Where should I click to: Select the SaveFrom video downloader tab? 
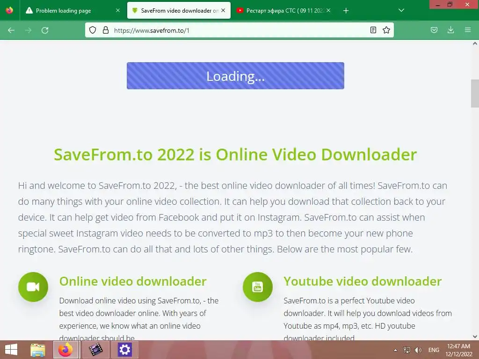coord(179,10)
